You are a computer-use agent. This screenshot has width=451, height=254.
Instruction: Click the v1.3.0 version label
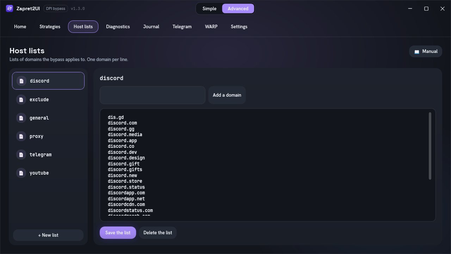(x=78, y=8)
